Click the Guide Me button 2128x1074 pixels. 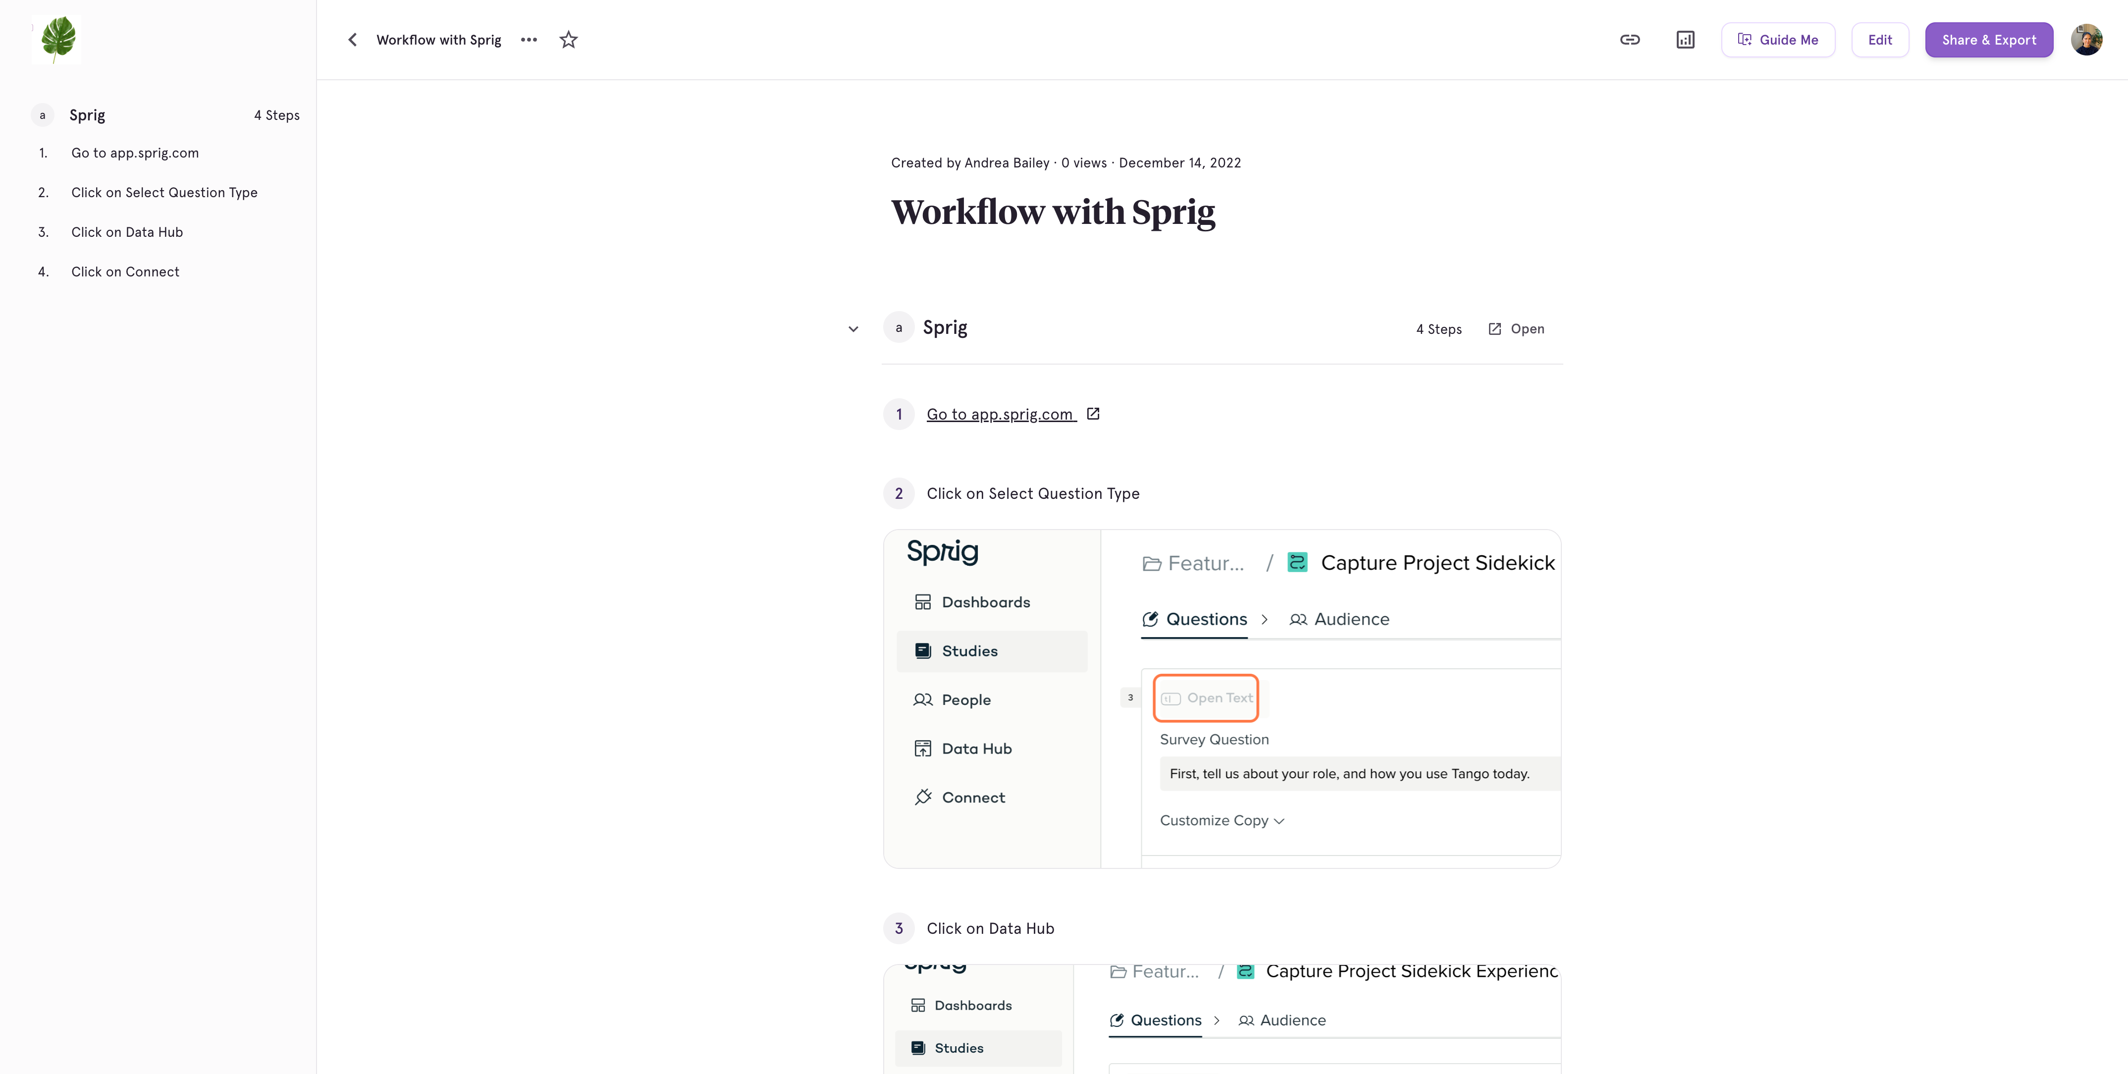[x=1778, y=40]
